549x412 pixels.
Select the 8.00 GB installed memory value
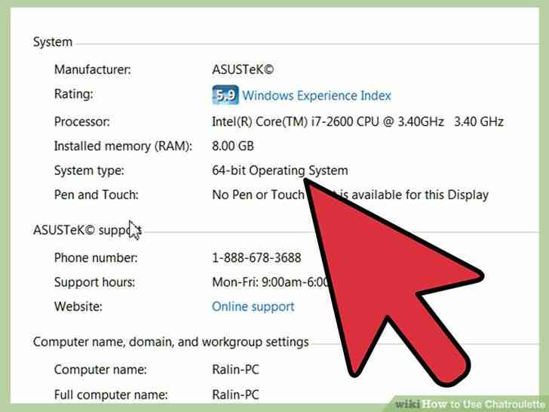[233, 146]
